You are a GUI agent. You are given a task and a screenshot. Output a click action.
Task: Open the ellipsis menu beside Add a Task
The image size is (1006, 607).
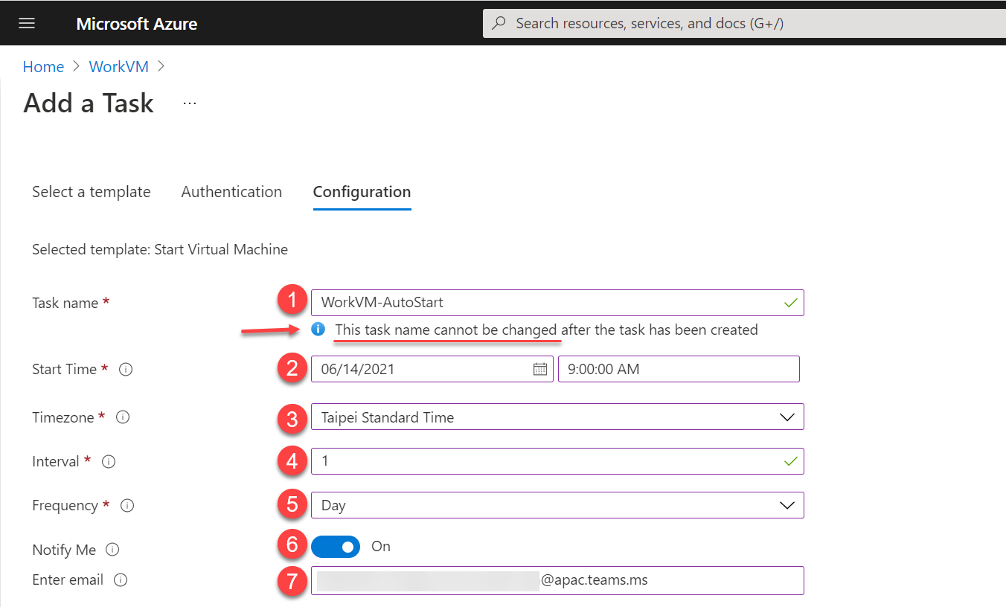pyautogui.click(x=190, y=103)
